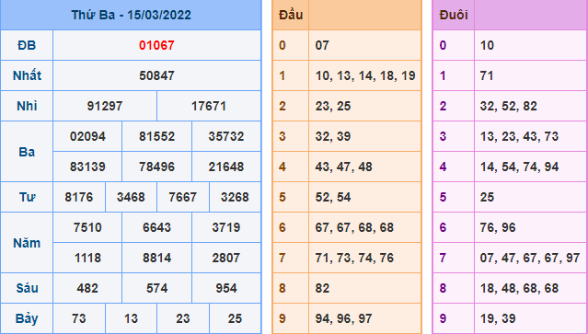The width and height of the screenshot is (588, 334).
Task: Click the Ba prize number 02094
Action: click(x=87, y=136)
